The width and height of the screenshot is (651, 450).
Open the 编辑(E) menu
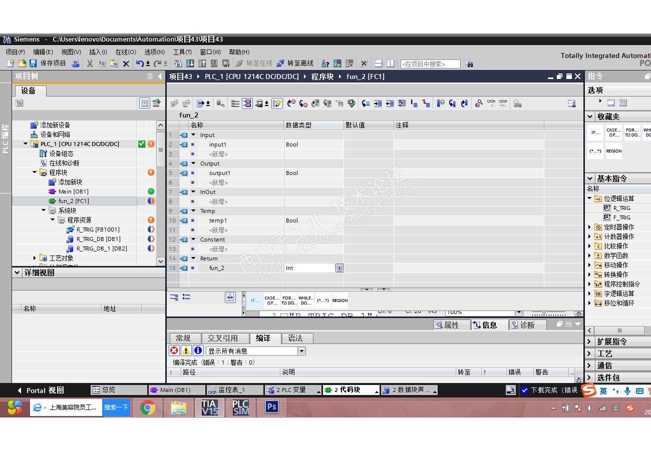pyautogui.click(x=43, y=52)
